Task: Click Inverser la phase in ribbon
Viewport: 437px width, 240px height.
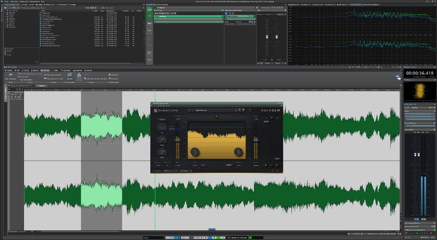Action: (x=27, y=79)
